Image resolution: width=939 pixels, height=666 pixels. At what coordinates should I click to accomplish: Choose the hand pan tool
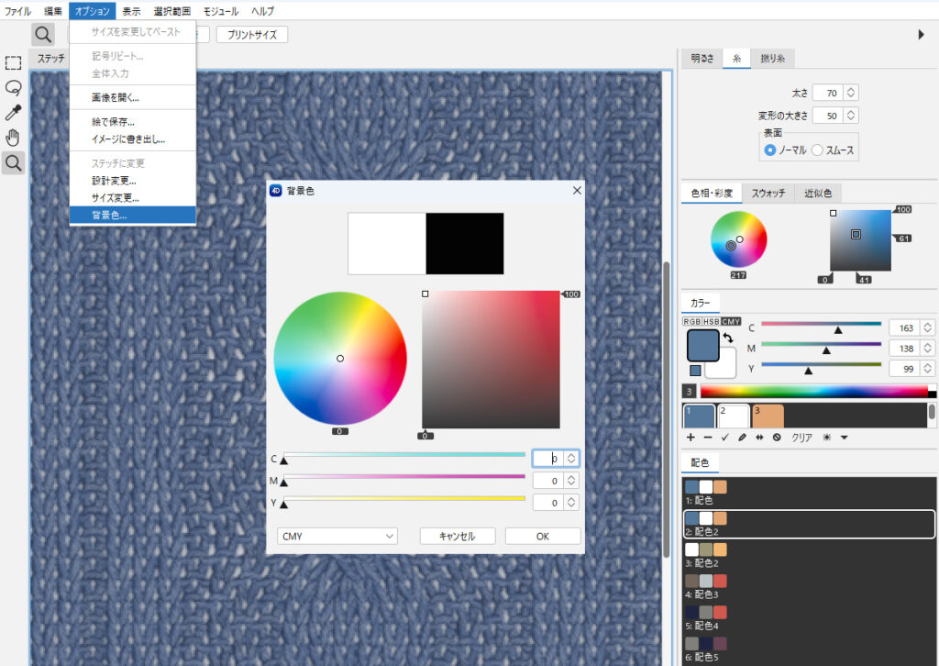(13, 138)
